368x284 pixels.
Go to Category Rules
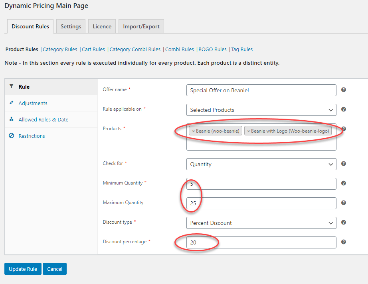tap(60, 49)
